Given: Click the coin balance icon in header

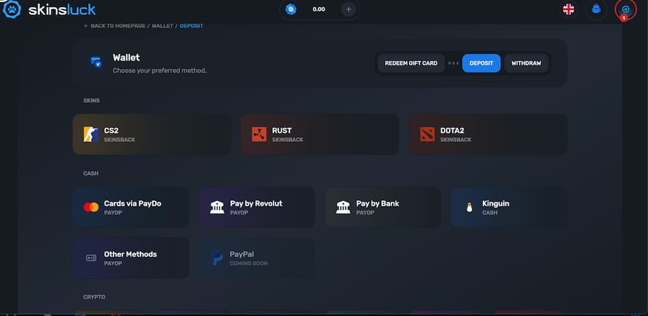Looking at the screenshot, I should 291,10.
